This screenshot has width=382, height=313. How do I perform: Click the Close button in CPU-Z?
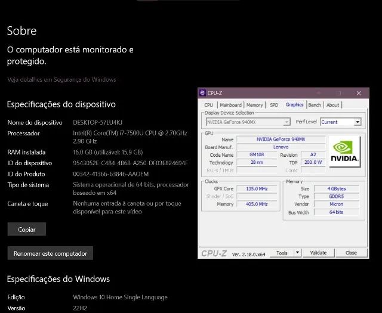tap(351, 253)
